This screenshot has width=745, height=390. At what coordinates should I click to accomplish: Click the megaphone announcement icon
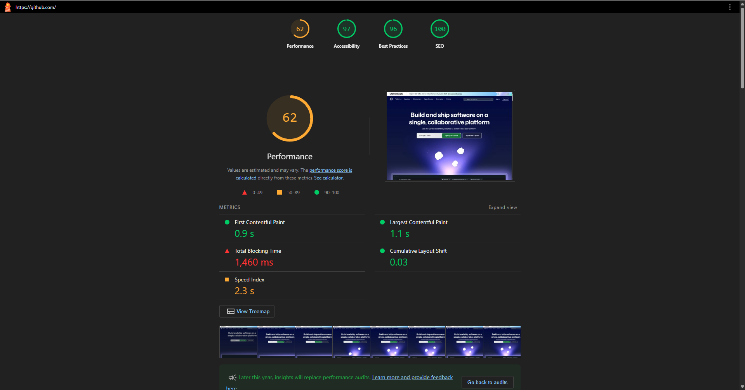(232, 378)
